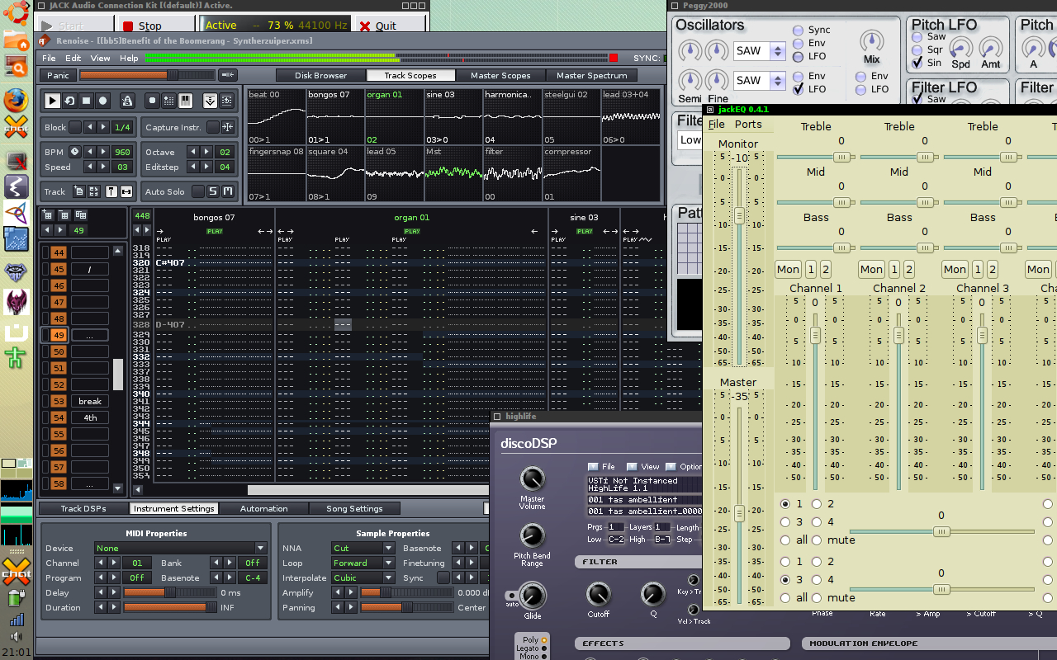
Task: Select the channel 2 radio button in jackEQ
Action: 817,504
